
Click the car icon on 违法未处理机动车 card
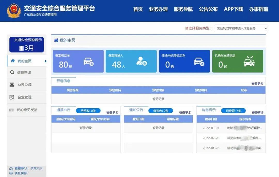[199, 62]
